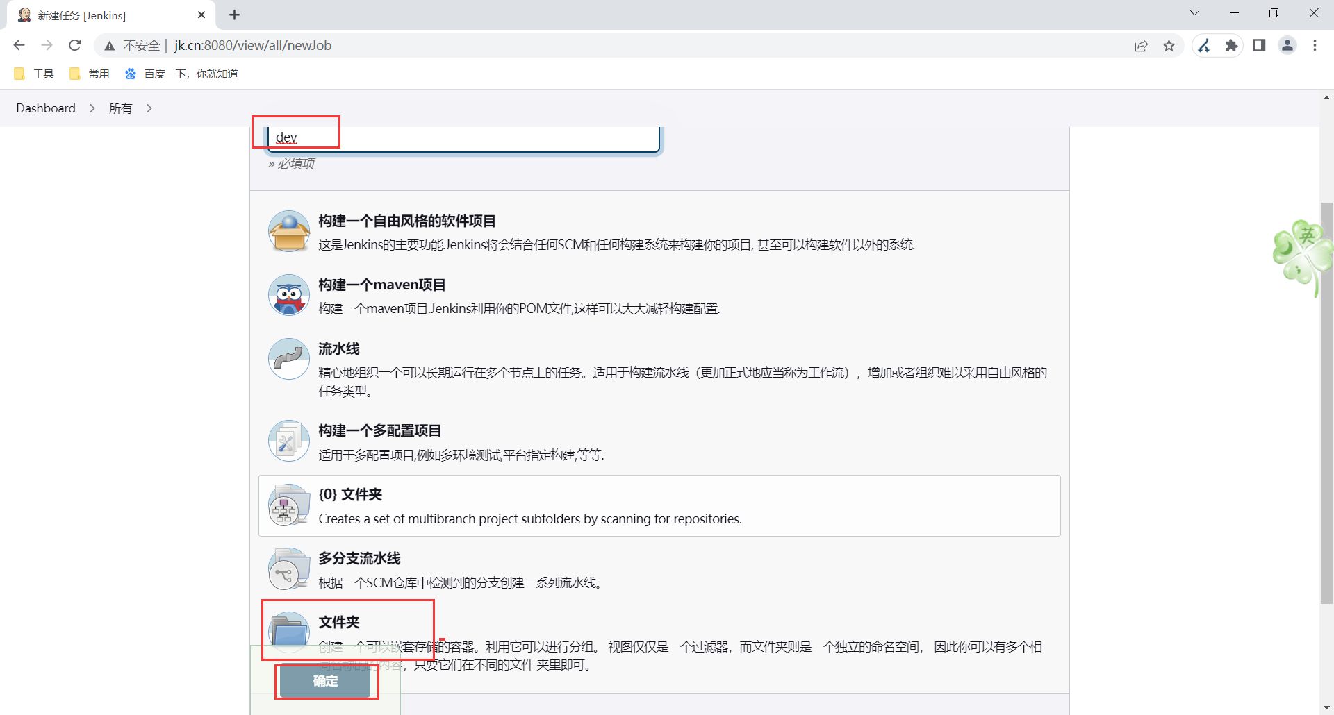The image size is (1334, 715).
Task: Select 构建一个多配置项目 title
Action: tap(380, 430)
